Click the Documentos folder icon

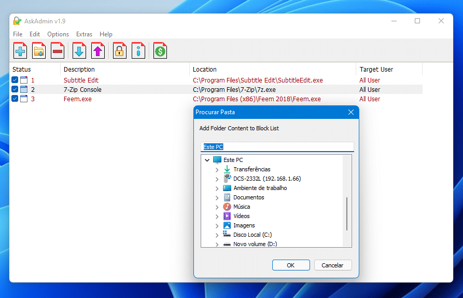point(227,197)
